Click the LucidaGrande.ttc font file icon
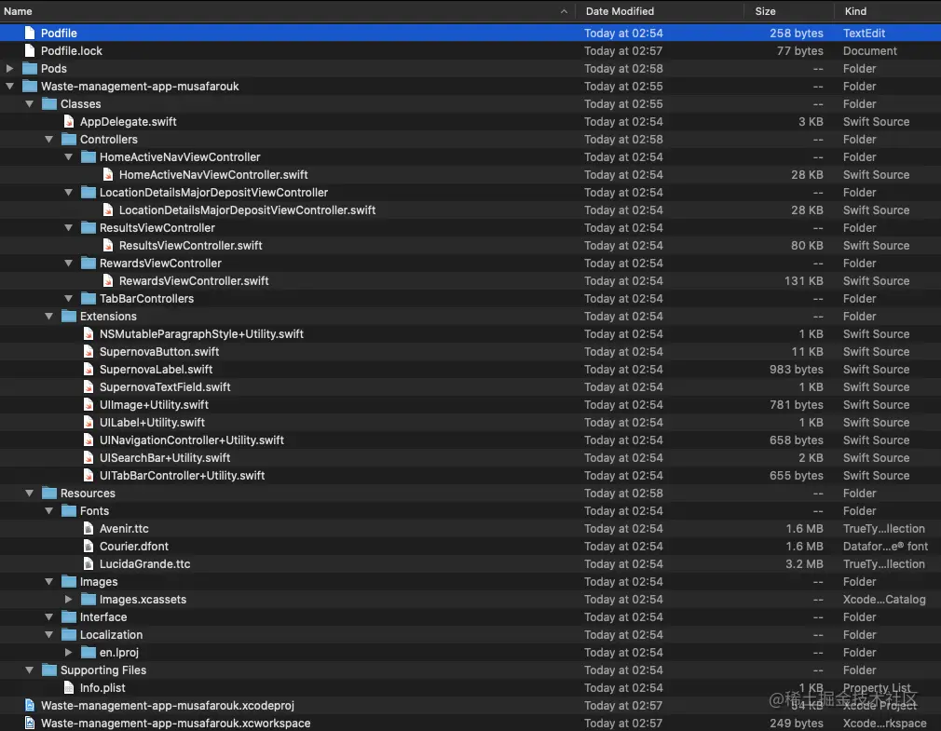 click(x=89, y=563)
